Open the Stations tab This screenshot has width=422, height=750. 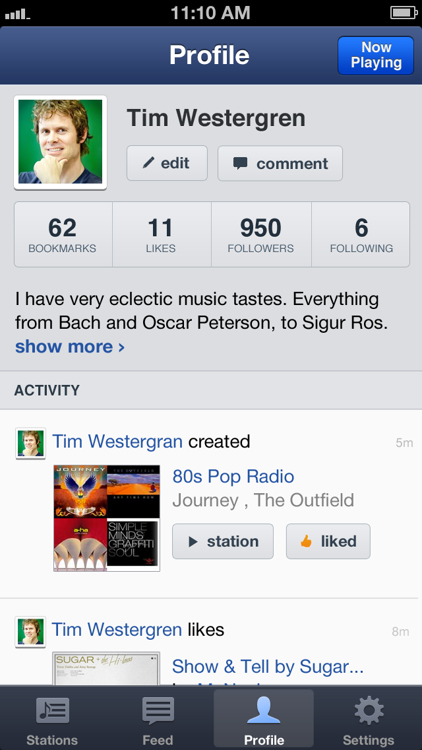point(52,719)
